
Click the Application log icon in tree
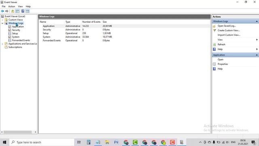pyautogui.click(x=10, y=26)
